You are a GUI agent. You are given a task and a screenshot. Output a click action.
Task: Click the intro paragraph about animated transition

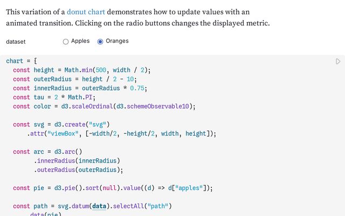point(137,17)
